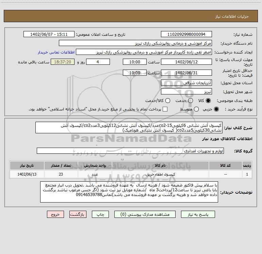Screen dimensions: 262x254
Task: Click the ساعت باقی مانده label
Action: pos(34,62)
